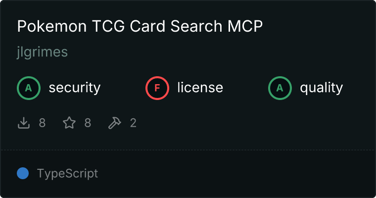Click the red F license grade badge
Viewport: 376px width, 198px height.
157,88
